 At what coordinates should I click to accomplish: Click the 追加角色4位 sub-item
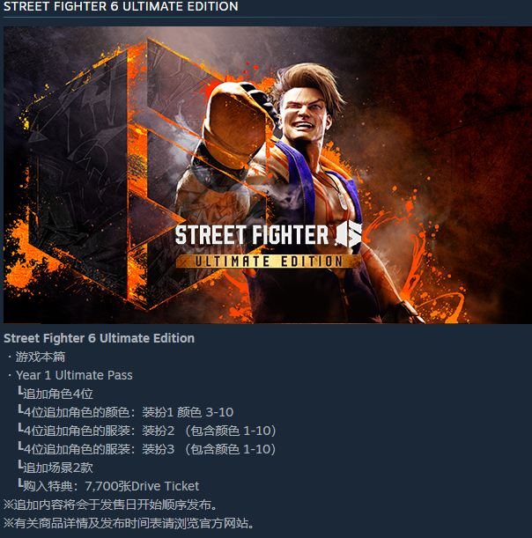pyautogui.click(x=55, y=394)
